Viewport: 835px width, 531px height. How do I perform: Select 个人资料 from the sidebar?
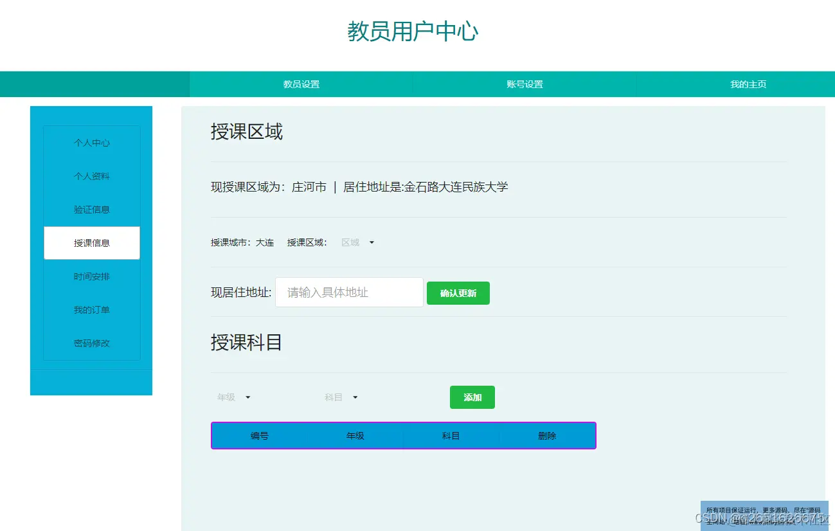tap(91, 176)
